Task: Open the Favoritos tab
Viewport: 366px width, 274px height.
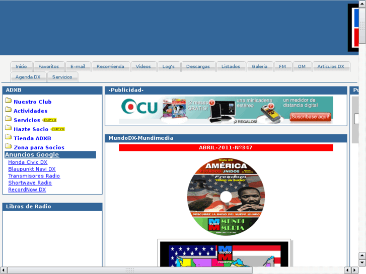Action: pos(48,66)
